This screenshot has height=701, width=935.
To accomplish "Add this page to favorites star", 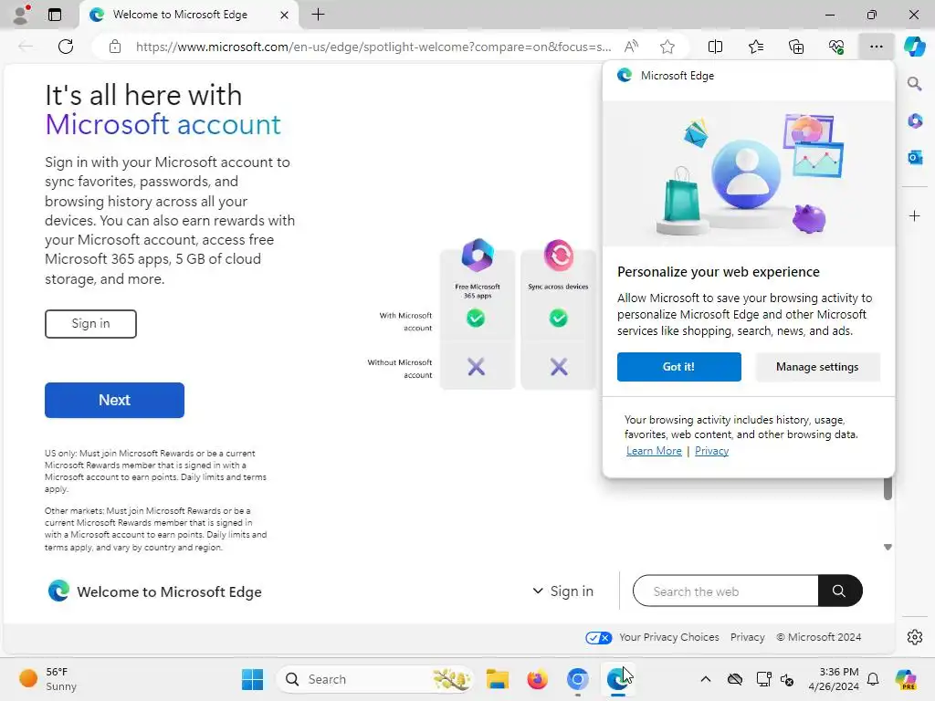I will click(x=667, y=47).
